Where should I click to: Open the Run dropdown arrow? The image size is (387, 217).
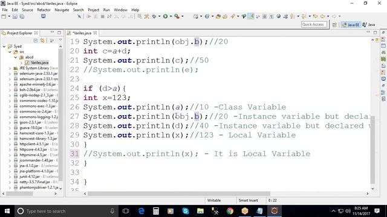[171, 16]
